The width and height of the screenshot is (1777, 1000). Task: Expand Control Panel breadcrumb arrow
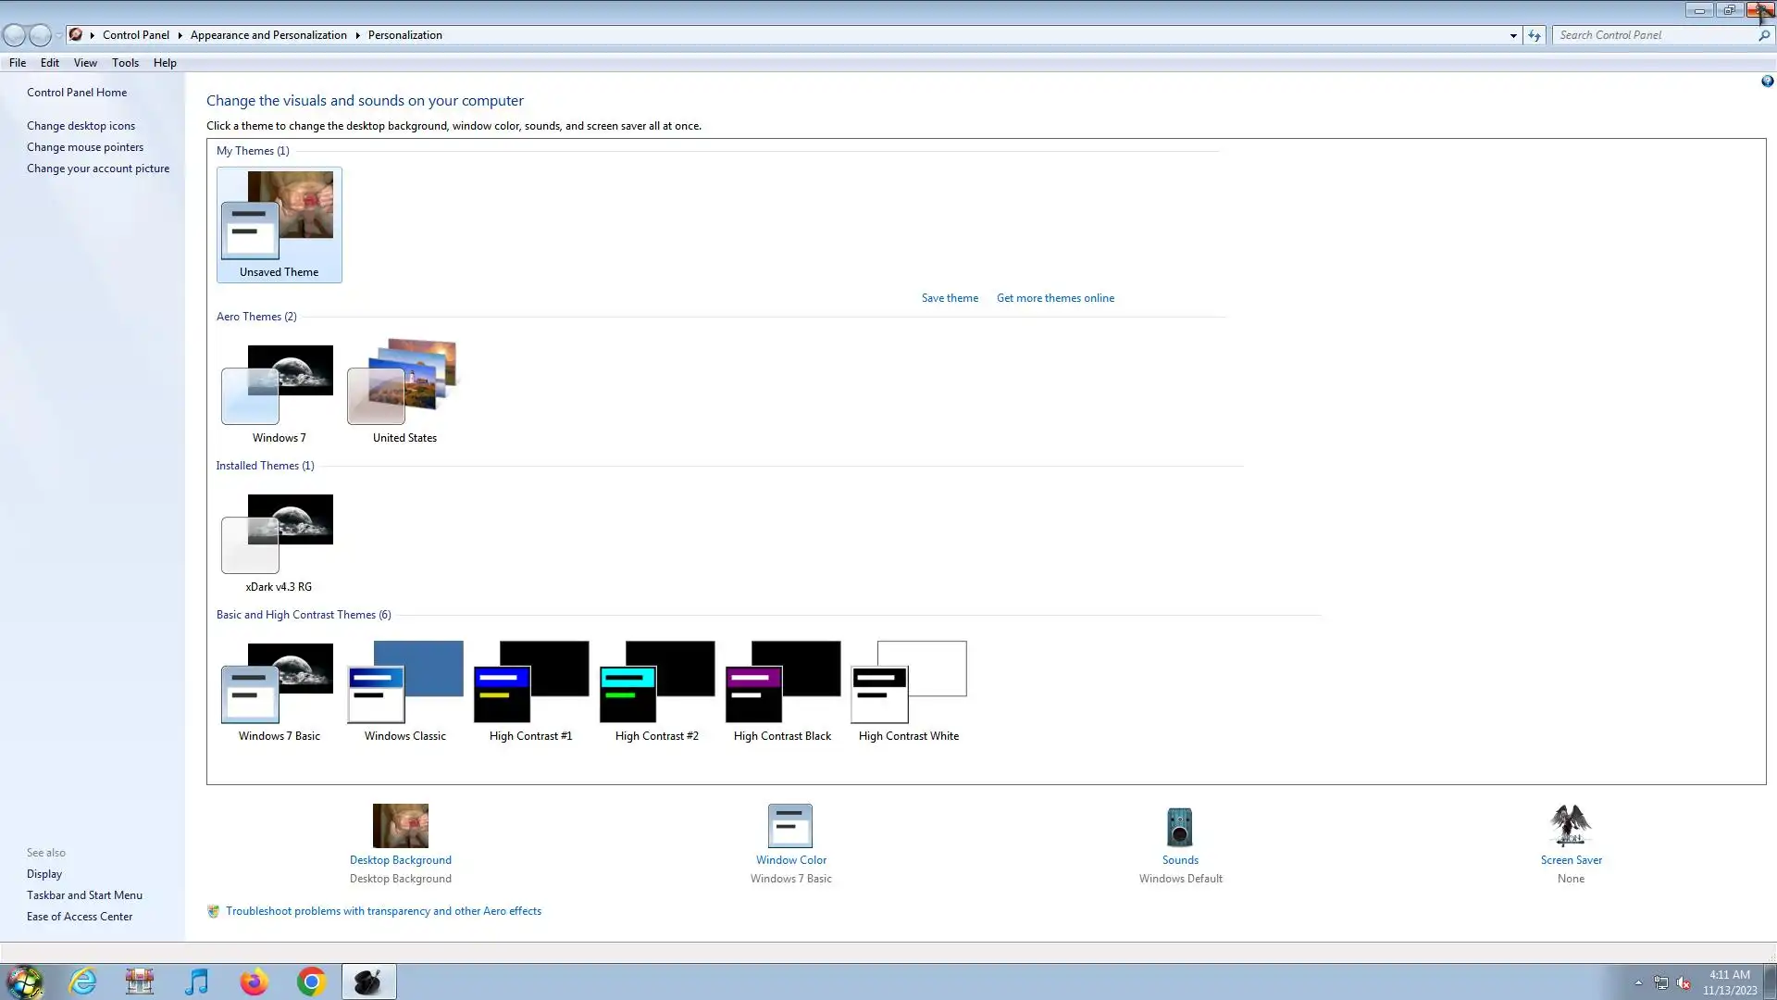(x=180, y=35)
